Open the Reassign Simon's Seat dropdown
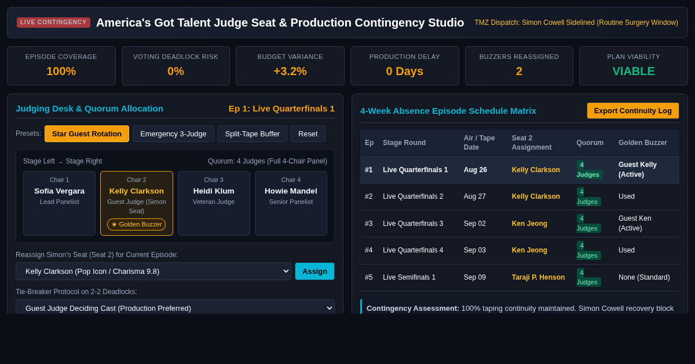Image resolution: width=695 pixels, height=364 pixels. pos(153,272)
